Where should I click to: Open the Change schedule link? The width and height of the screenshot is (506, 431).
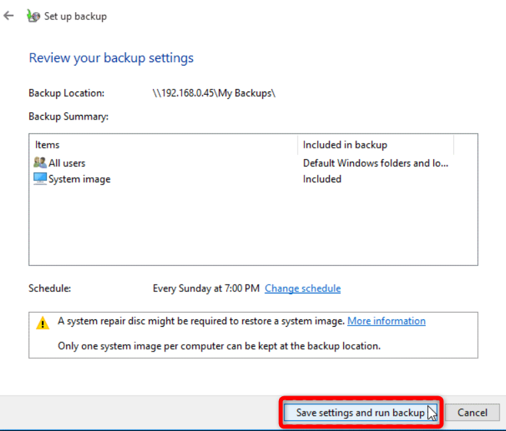pos(302,289)
